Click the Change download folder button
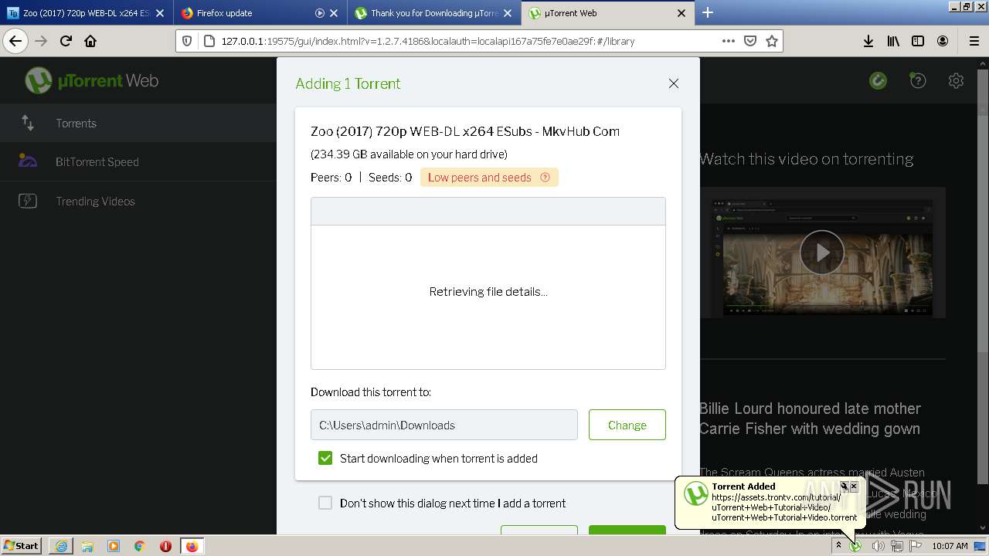The width and height of the screenshot is (989, 556). (627, 425)
